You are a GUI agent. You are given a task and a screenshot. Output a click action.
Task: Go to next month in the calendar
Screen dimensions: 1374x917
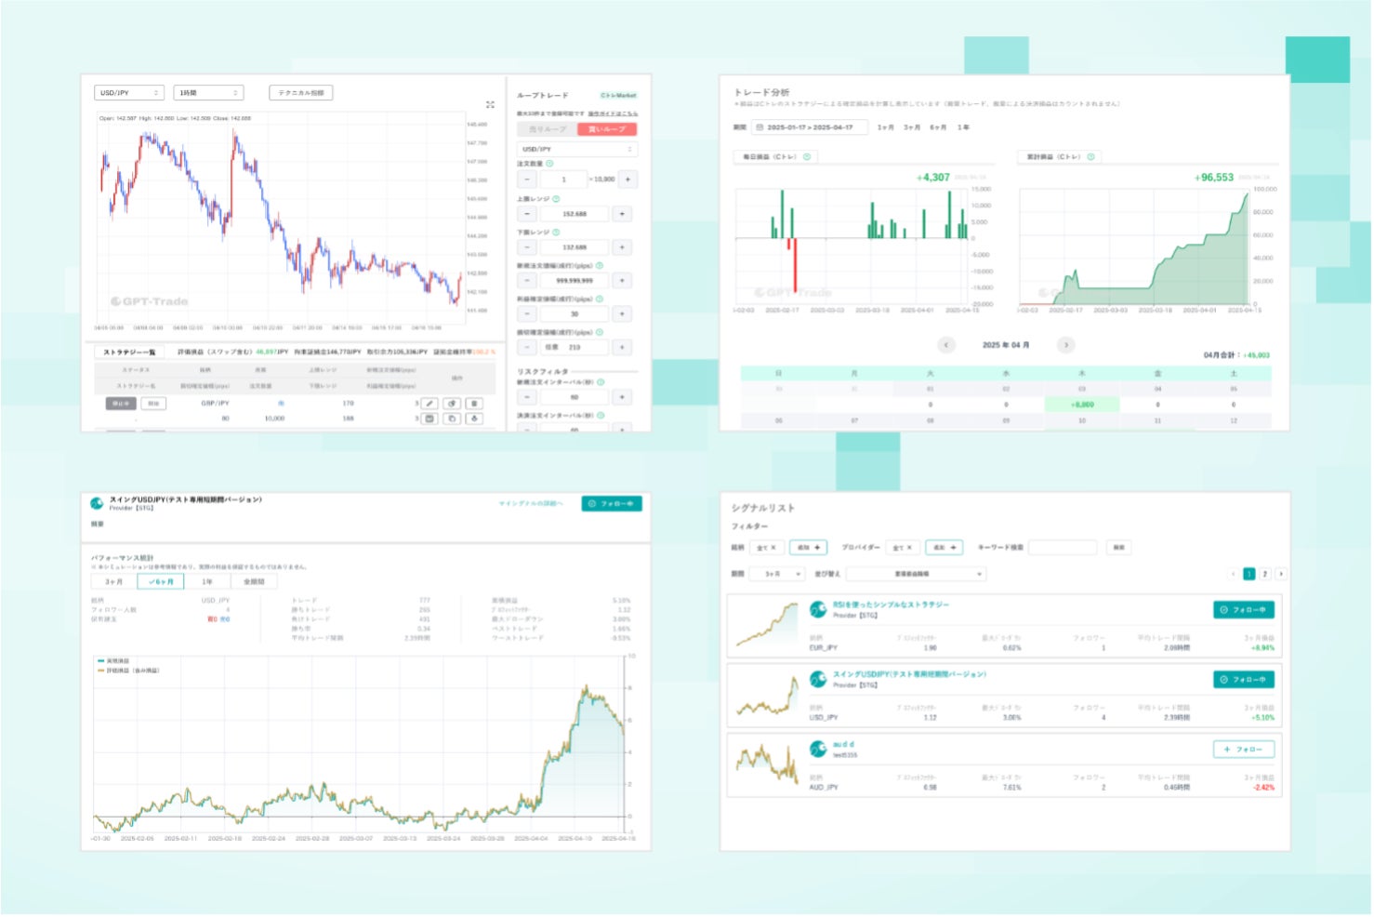click(1066, 345)
